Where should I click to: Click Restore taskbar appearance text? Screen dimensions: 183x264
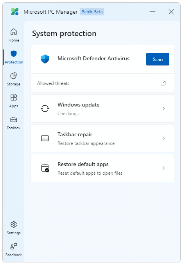tap(86, 143)
